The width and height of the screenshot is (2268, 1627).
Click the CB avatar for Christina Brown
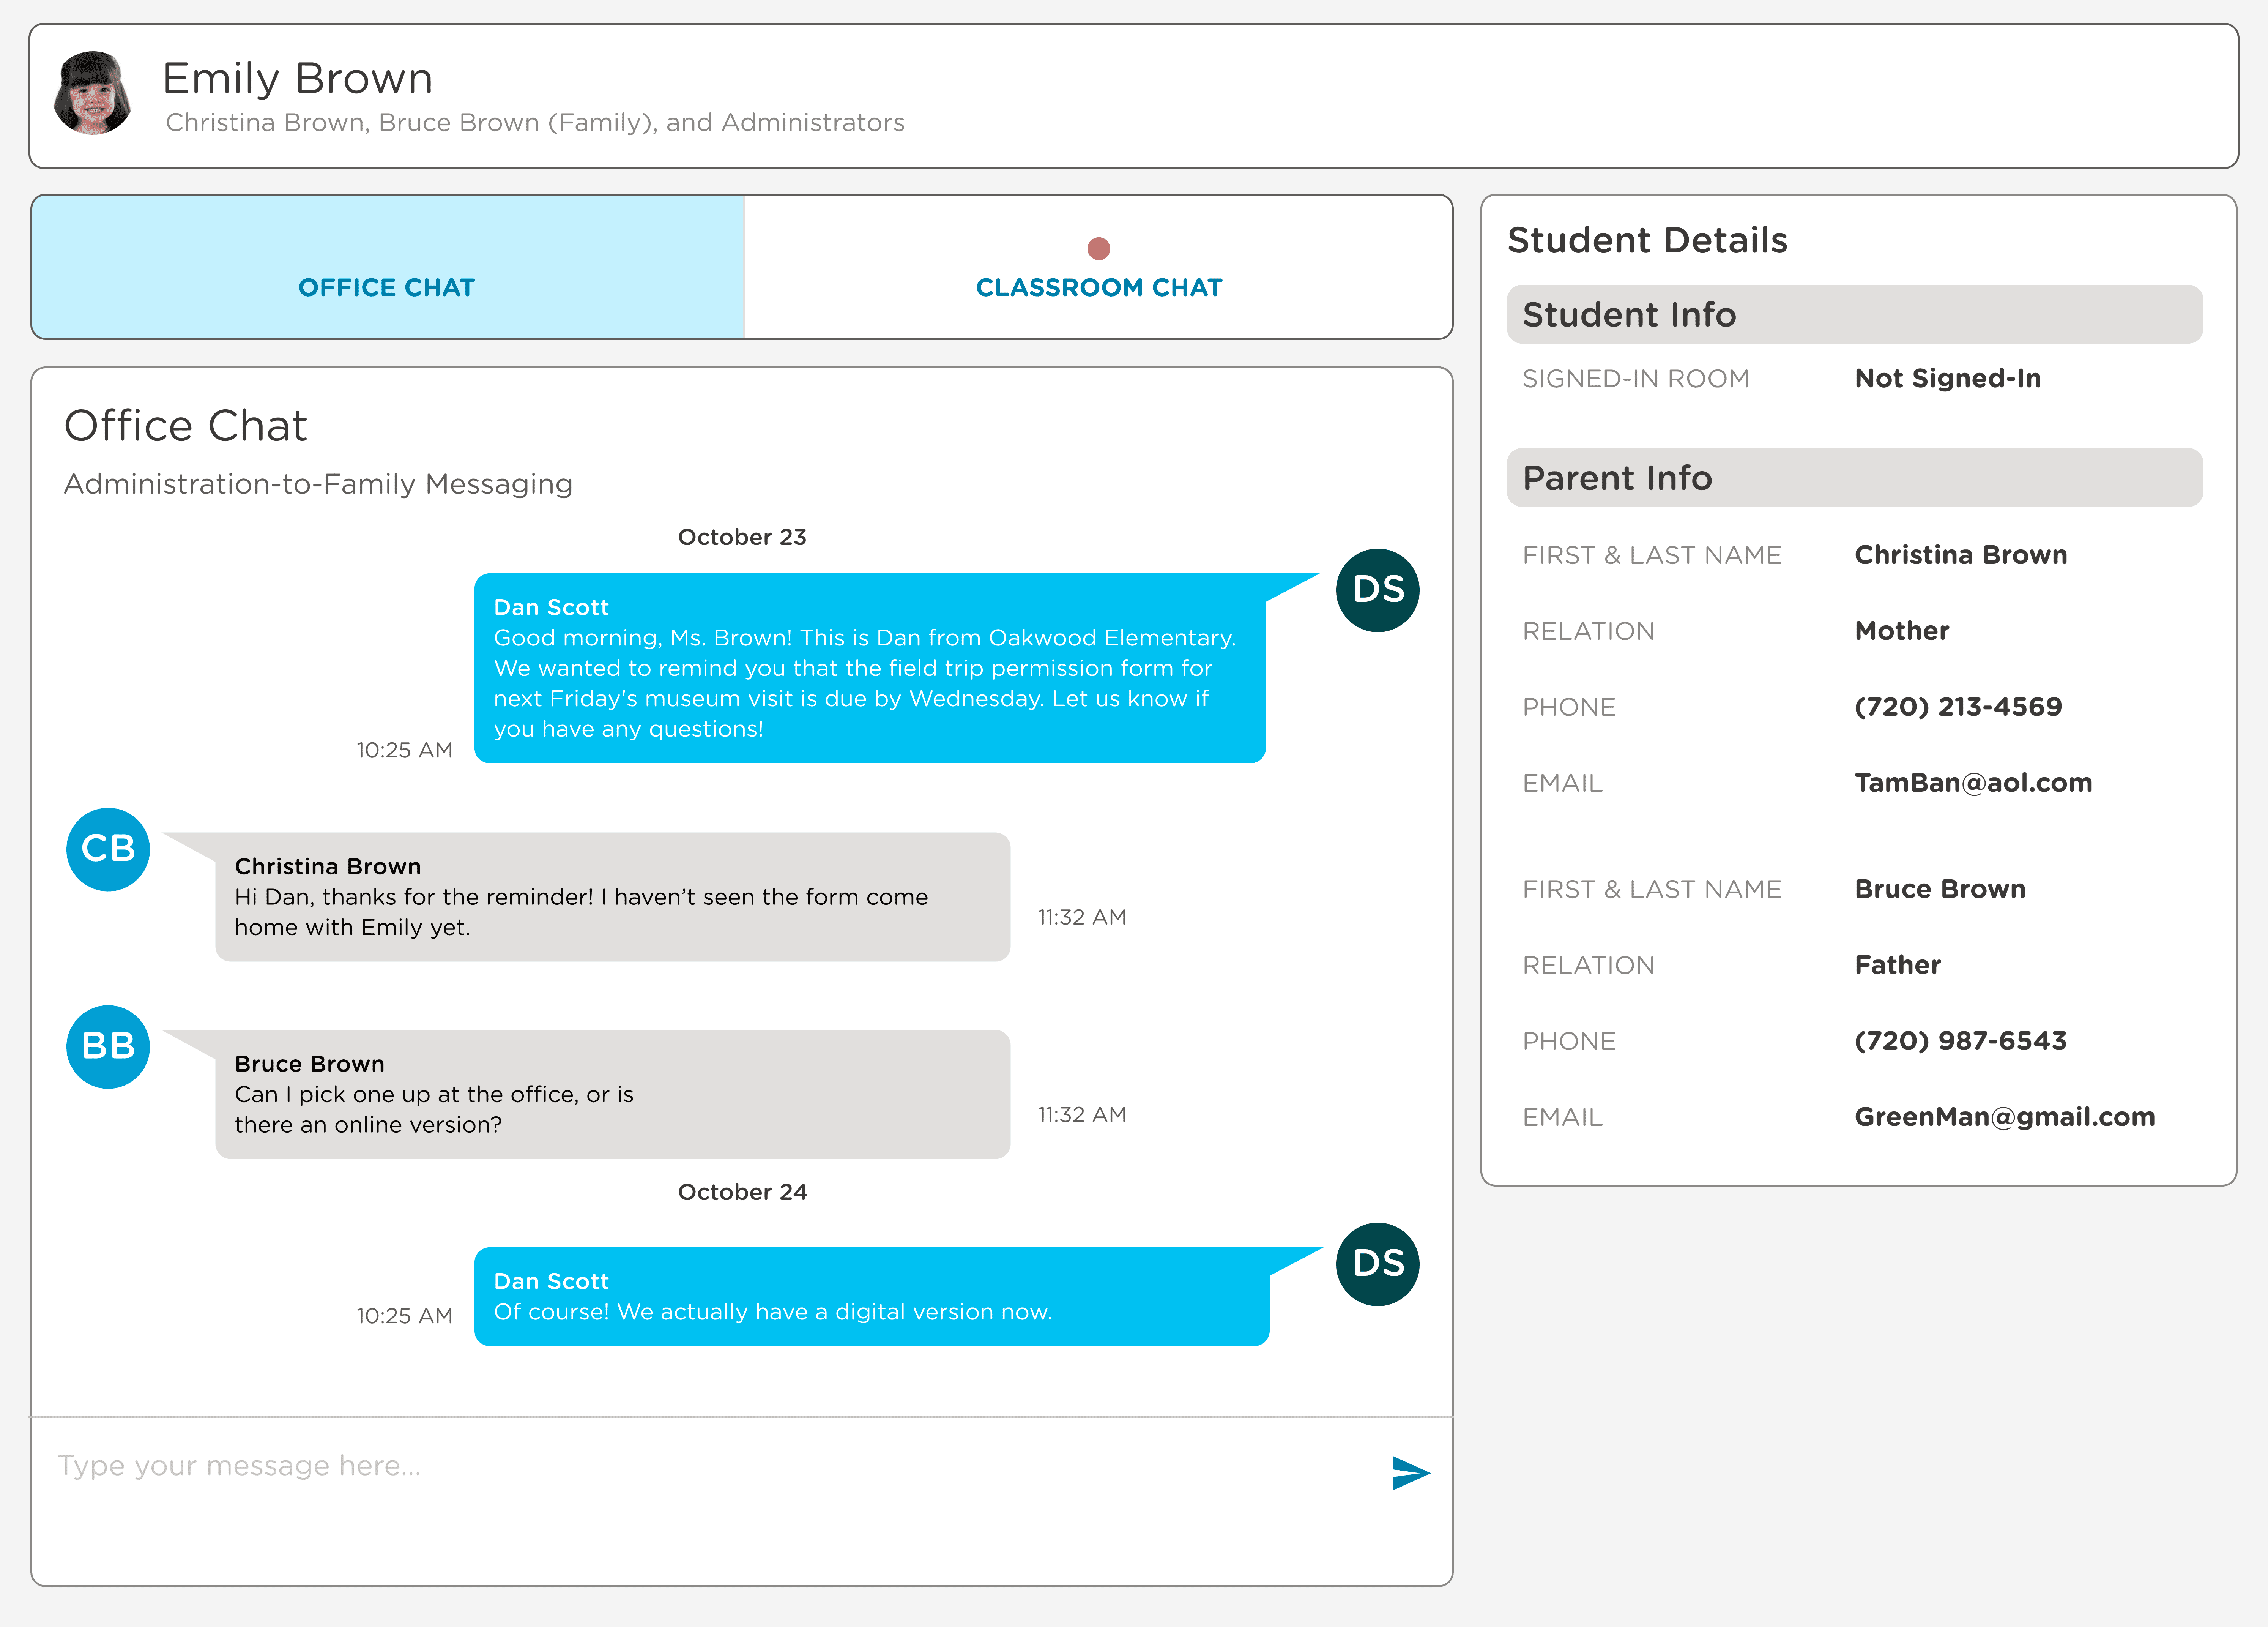tap(108, 849)
